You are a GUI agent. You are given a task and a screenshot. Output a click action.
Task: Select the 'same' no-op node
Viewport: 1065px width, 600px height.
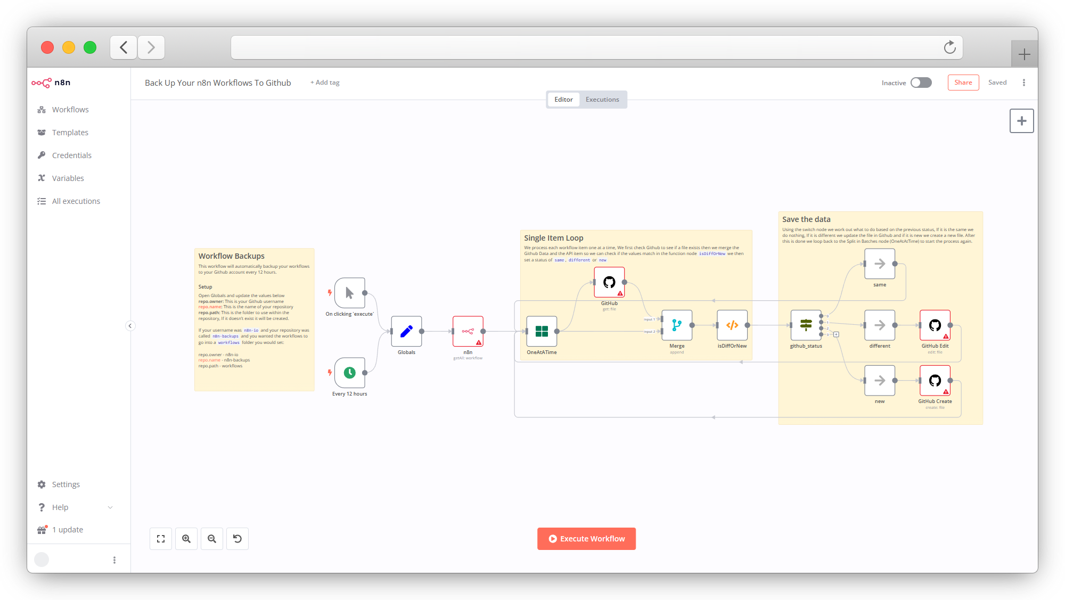(880, 264)
